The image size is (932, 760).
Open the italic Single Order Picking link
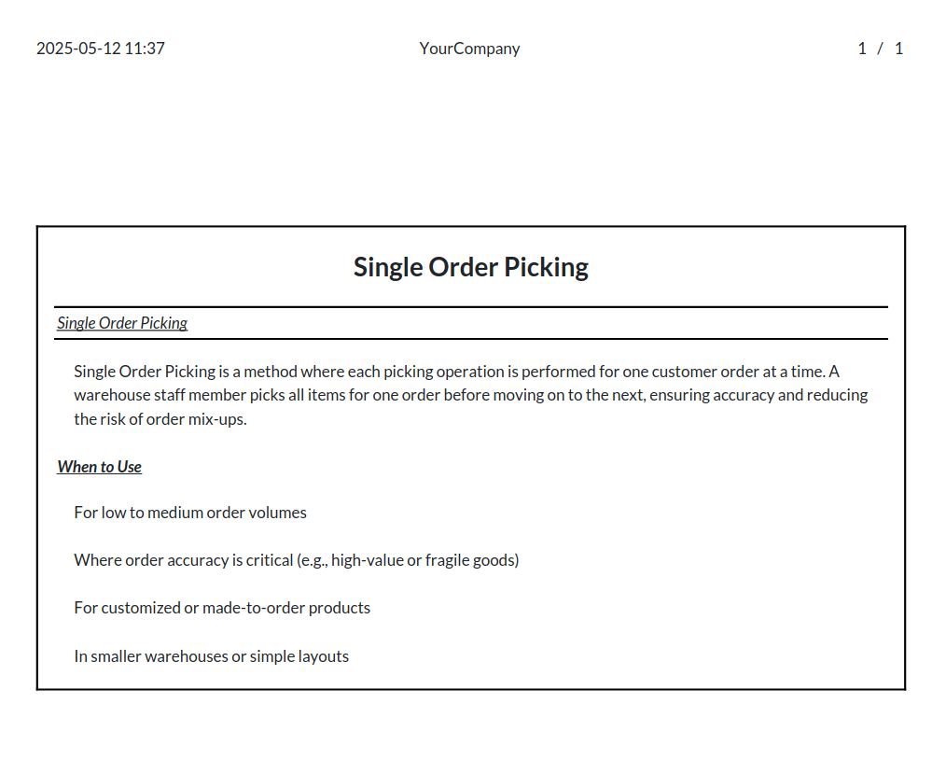[122, 323]
